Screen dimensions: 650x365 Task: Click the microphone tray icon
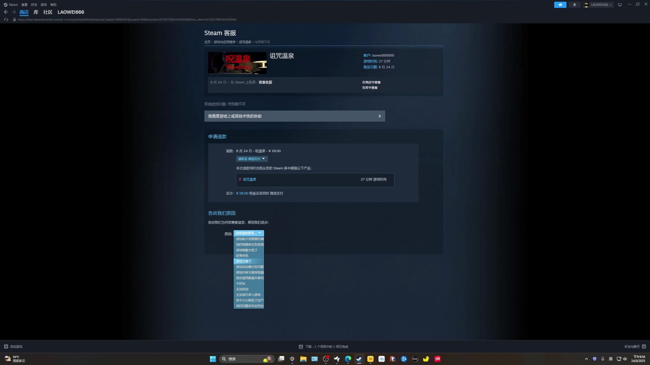click(x=603, y=359)
